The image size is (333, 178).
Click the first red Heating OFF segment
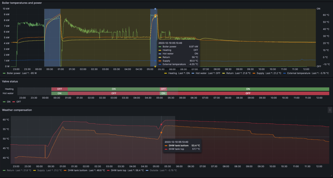pyautogui.click(x=60, y=89)
